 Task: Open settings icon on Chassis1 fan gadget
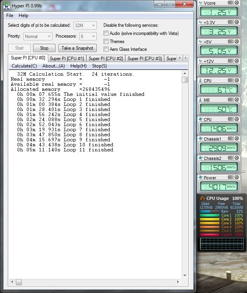pyautogui.click(x=231, y=139)
